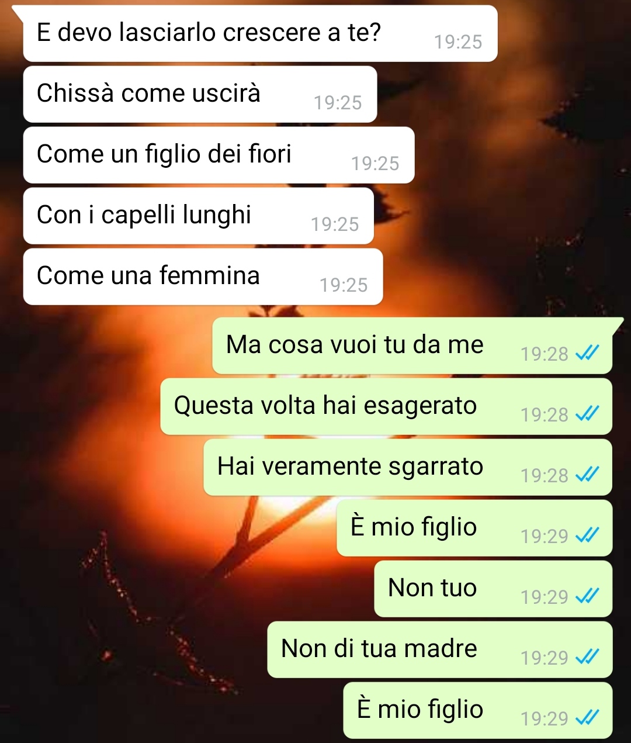Tap the ticks on the last "È mio figlio"
Screen dimensions: 631x743
(x=587, y=717)
